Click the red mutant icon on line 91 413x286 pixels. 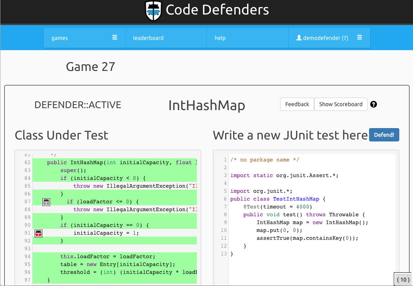38,233
